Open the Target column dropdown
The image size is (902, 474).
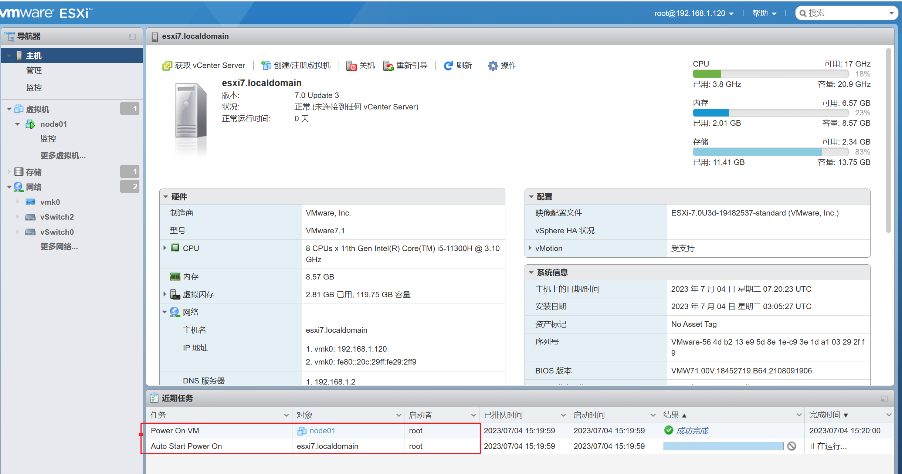pos(399,415)
